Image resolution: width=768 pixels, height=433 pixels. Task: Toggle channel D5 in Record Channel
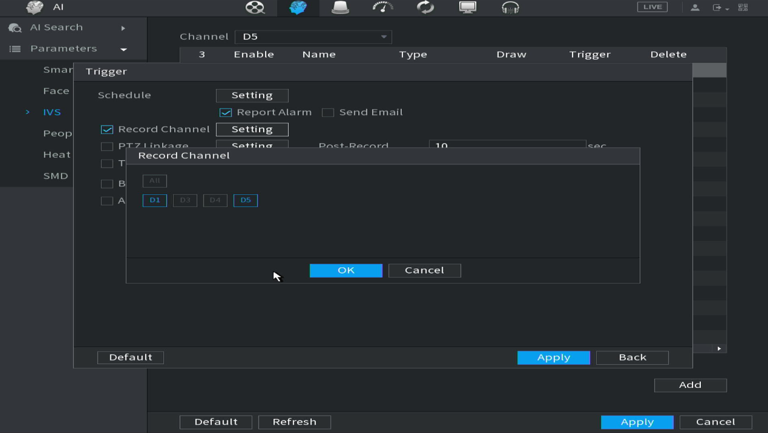(x=245, y=200)
